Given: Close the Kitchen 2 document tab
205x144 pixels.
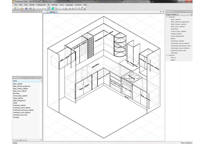Looking at the screenshot, I should (163, 12).
